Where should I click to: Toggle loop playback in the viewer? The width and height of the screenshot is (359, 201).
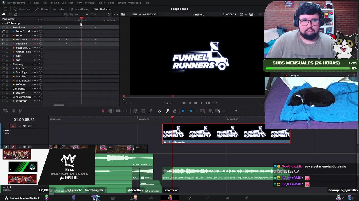[215, 103]
